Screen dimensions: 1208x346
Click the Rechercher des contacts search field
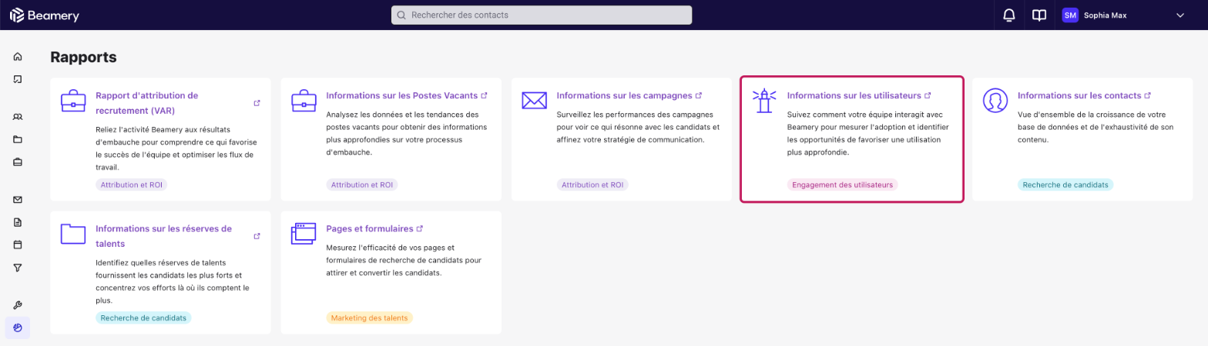coord(542,15)
